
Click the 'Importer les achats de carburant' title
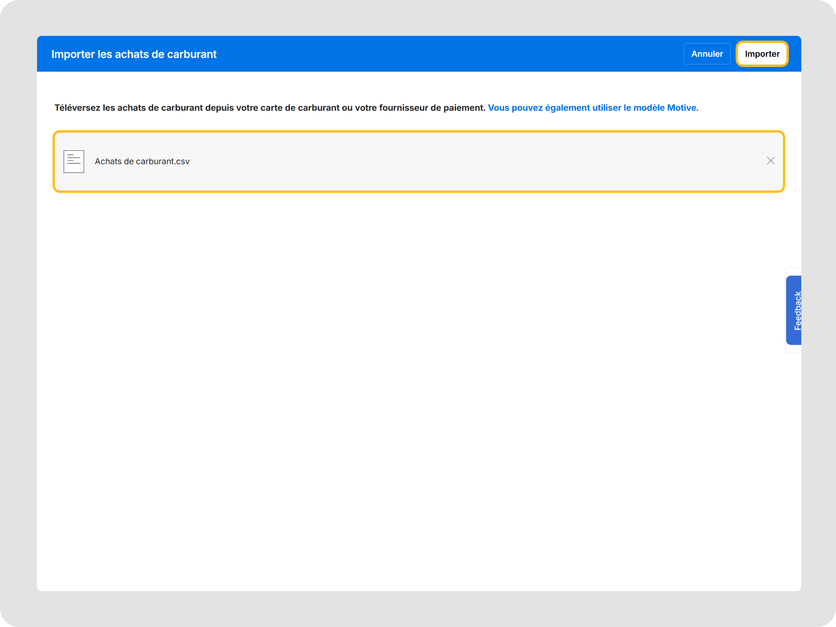(134, 54)
